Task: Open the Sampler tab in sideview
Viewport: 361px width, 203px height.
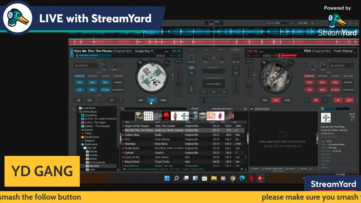Action: 279,169
